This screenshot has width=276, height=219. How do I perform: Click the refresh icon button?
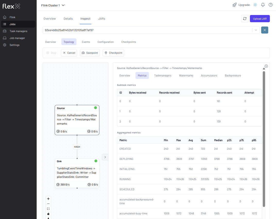pos(245,19)
